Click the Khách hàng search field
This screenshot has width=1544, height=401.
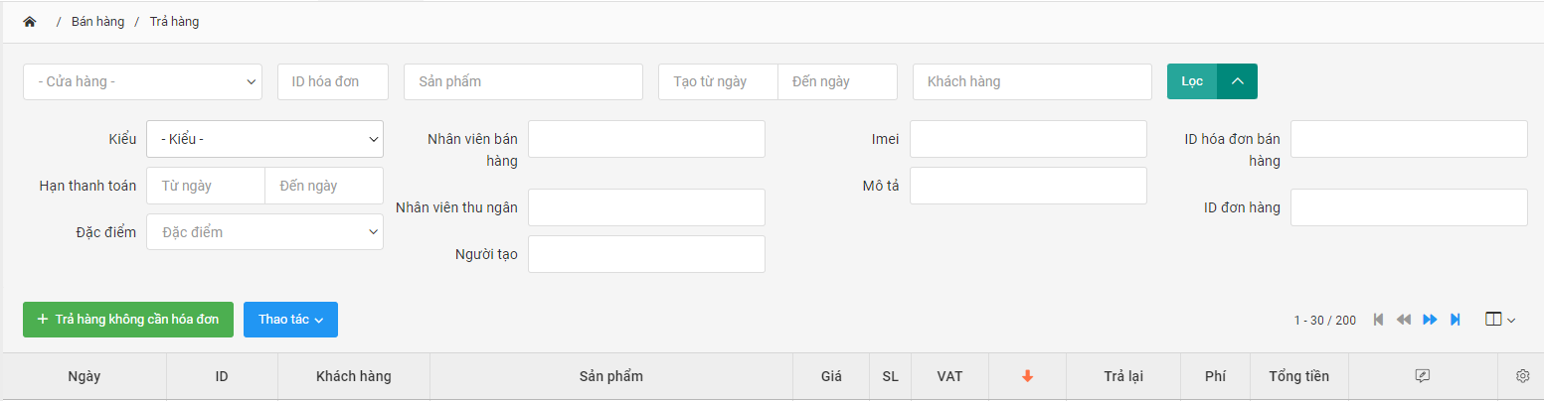[x=1031, y=81]
